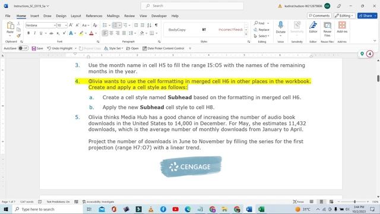Open the Editing mode dropdown
The width and height of the screenshot is (380, 214).
tap(344, 15)
